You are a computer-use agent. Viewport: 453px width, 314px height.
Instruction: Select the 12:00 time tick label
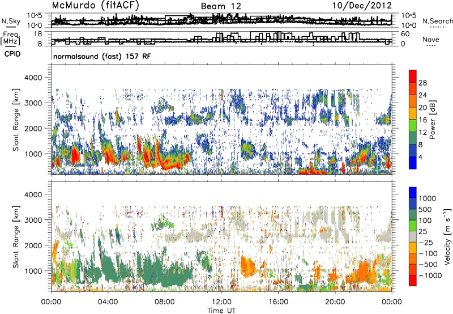pyautogui.click(x=221, y=302)
